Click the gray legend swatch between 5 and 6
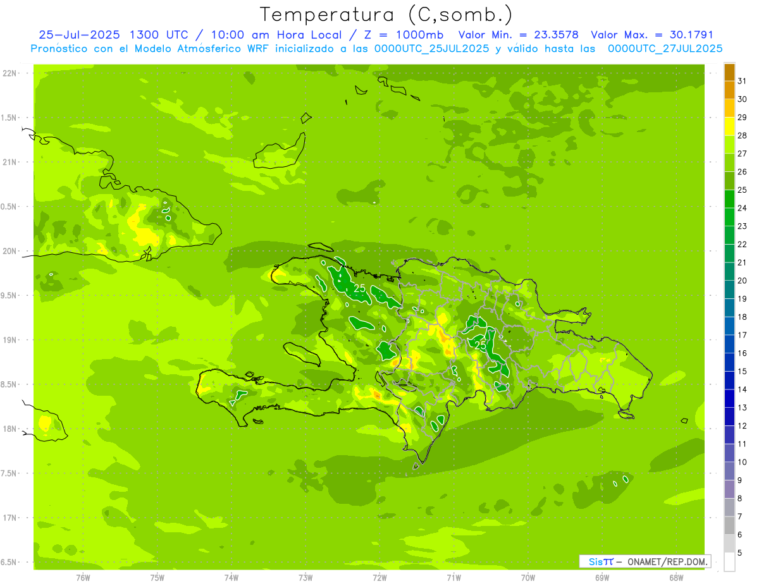The width and height of the screenshot is (759, 586). click(729, 544)
